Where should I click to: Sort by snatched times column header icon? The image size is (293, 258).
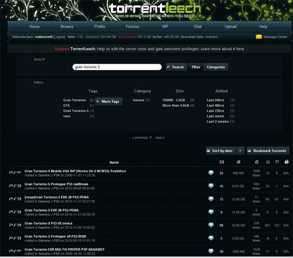tap(256, 162)
